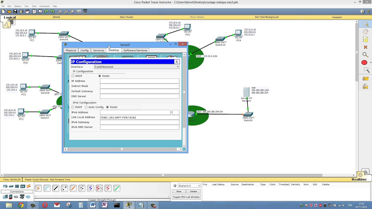Select the Console cable connection
The image size is (372, 209).
47,188
